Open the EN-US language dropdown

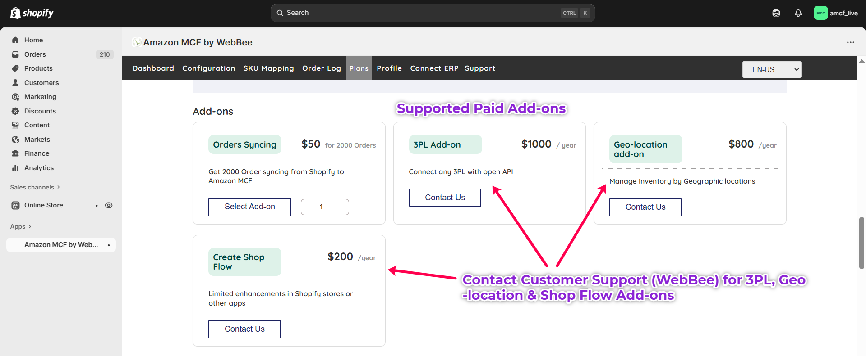(x=772, y=69)
